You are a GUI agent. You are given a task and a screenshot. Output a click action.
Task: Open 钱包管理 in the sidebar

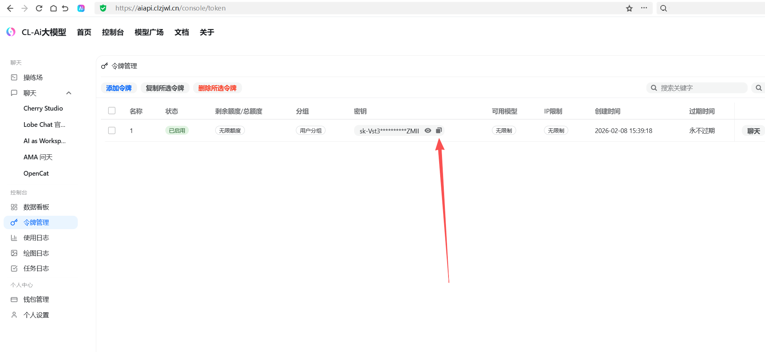click(36, 299)
